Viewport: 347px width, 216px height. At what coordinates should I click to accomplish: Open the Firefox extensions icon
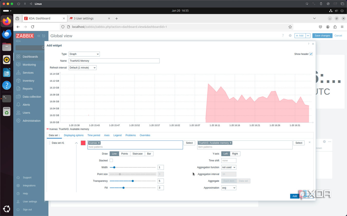click(x=335, y=27)
